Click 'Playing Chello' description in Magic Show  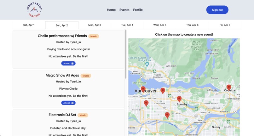pos(68,89)
